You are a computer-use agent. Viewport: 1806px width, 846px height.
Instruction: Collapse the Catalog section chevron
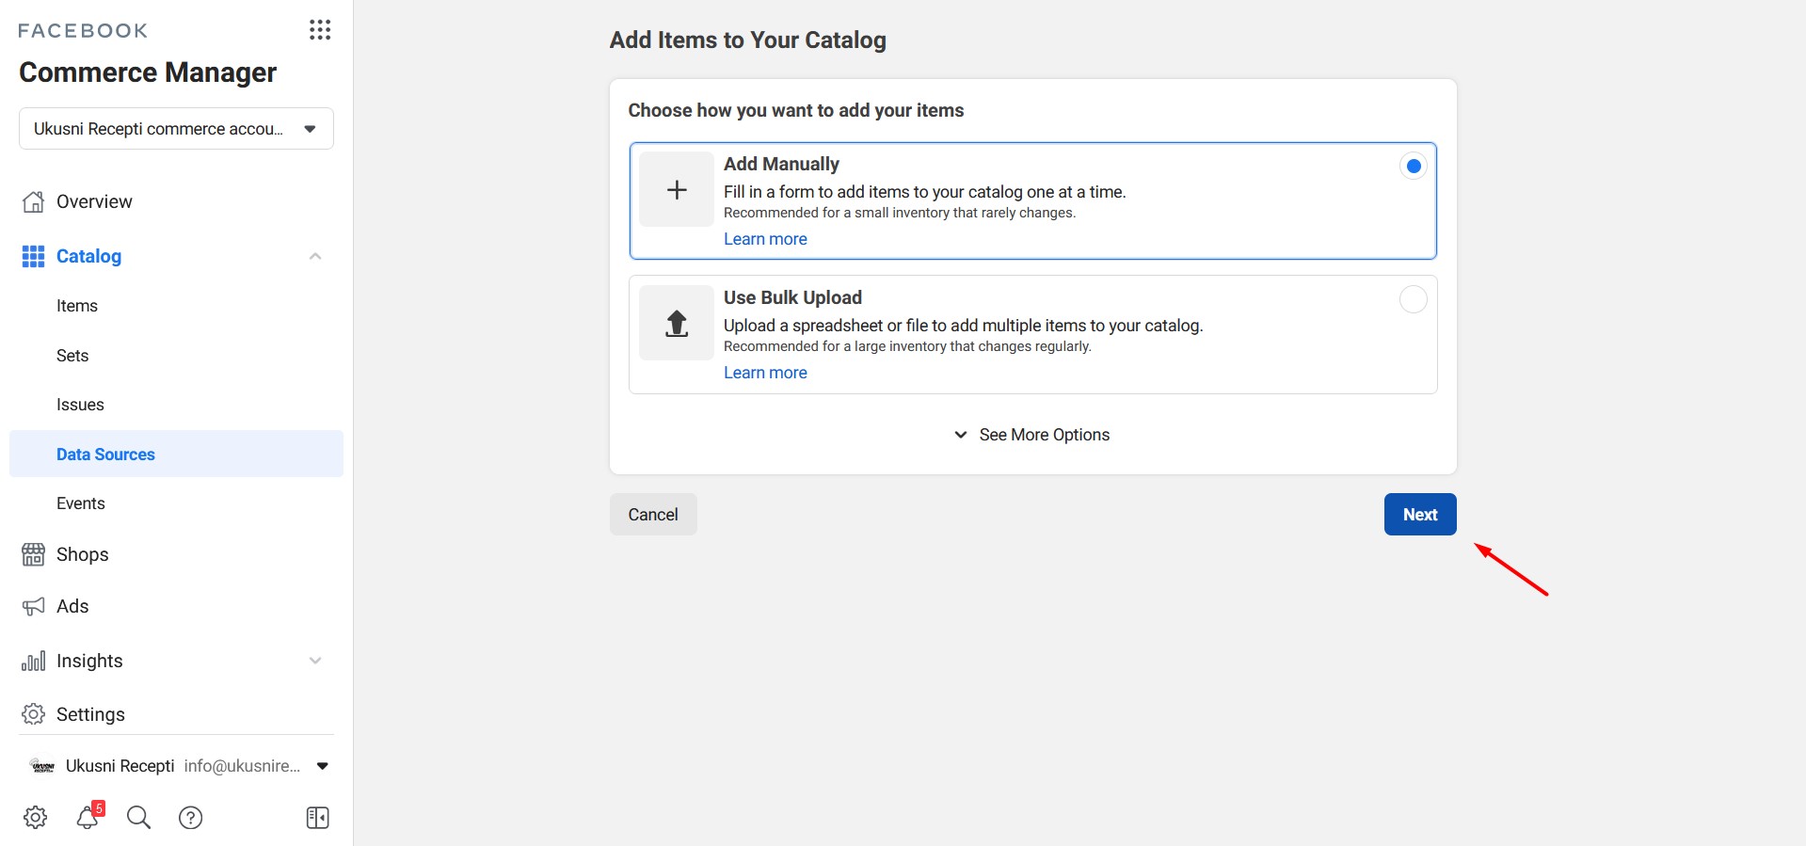(315, 256)
